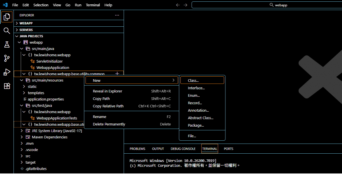Screen dimensions: 342x174
Task: Open Explorer more actions ellipsis
Action: [117, 15]
